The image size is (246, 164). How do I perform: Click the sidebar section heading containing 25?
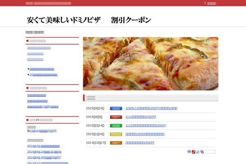click(x=41, y=120)
